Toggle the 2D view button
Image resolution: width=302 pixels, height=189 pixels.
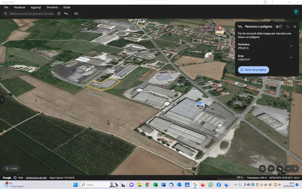(271, 168)
